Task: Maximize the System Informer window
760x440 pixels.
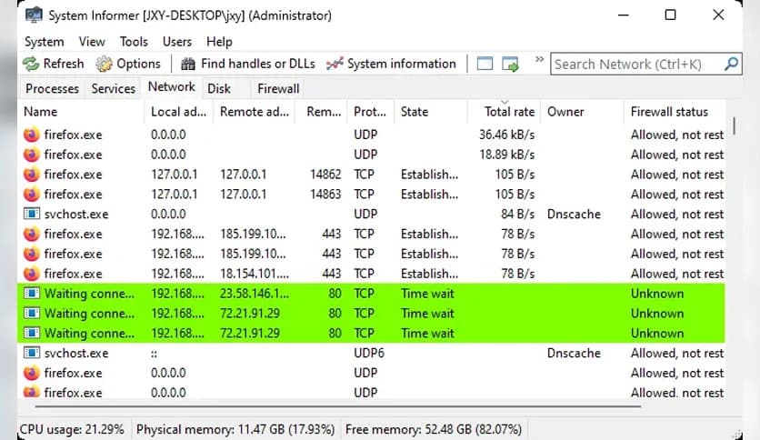Action: (x=670, y=15)
